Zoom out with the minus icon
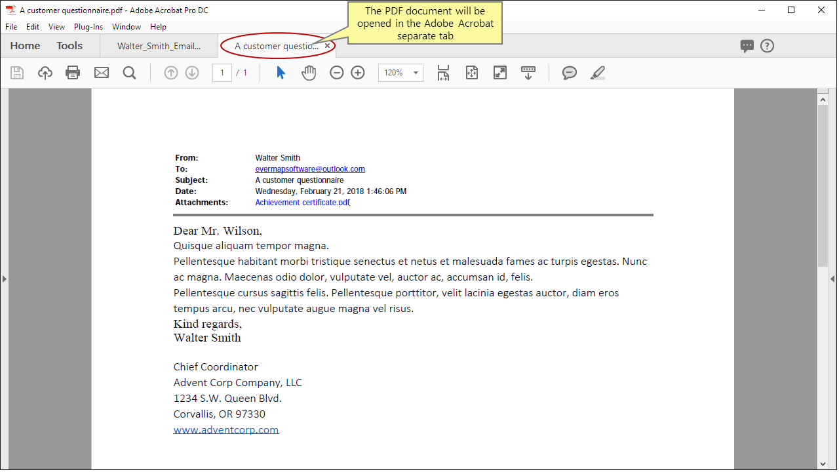839x472 pixels. (x=336, y=72)
